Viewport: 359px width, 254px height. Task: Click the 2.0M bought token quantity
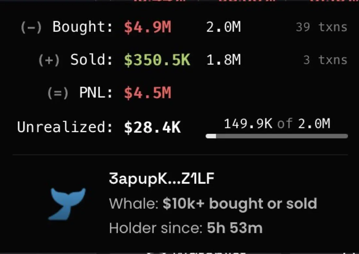(224, 27)
